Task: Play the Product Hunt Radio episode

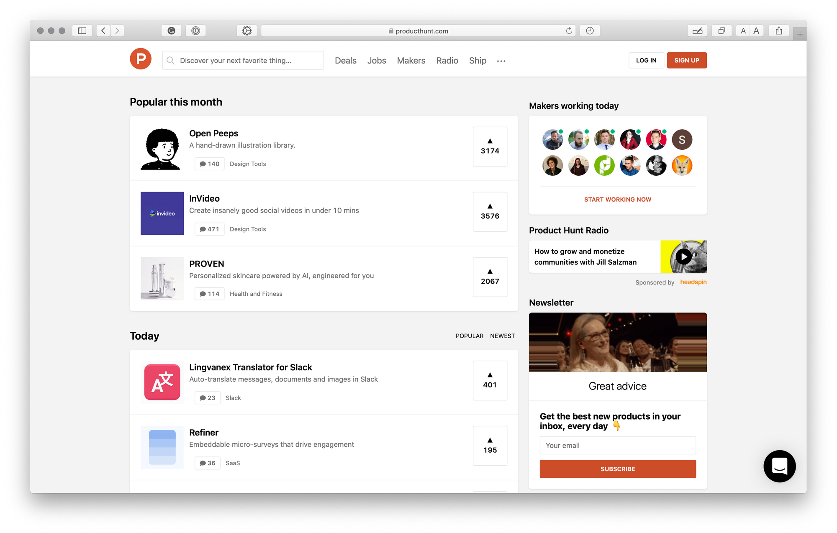Action: [x=683, y=256]
